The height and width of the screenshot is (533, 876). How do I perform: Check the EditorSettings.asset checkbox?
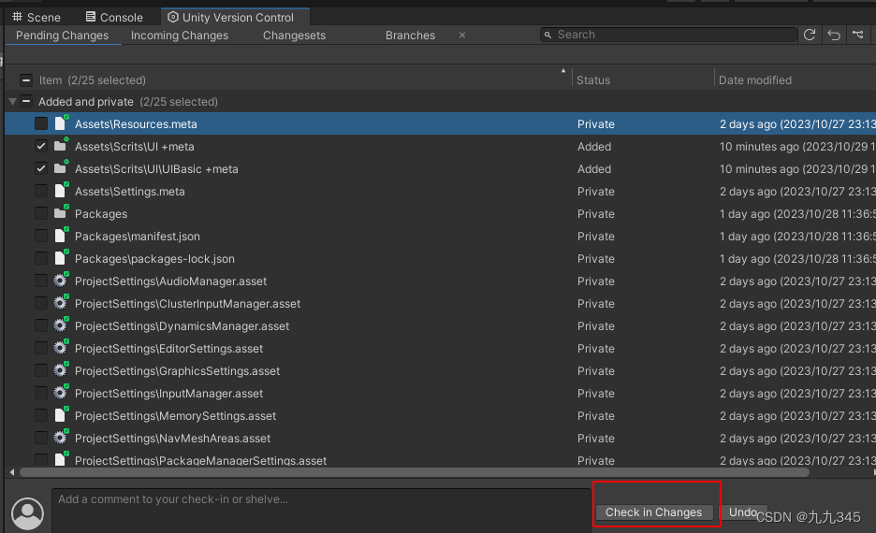(41, 348)
